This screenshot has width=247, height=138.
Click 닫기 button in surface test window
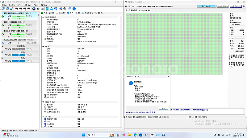[236, 6]
